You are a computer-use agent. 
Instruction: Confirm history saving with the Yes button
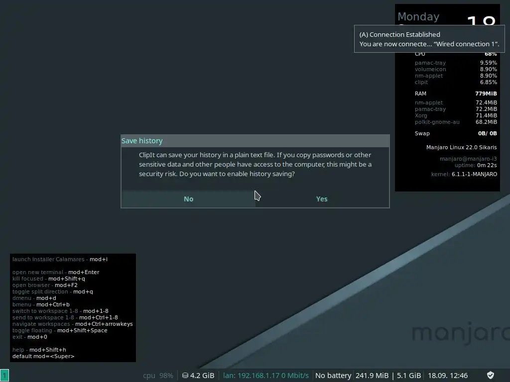pos(322,199)
